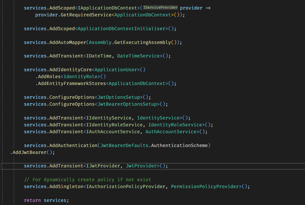This screenshot has height=205, width=305.
Task: Click the provider lambda parameter
Action: click(191, 7)
